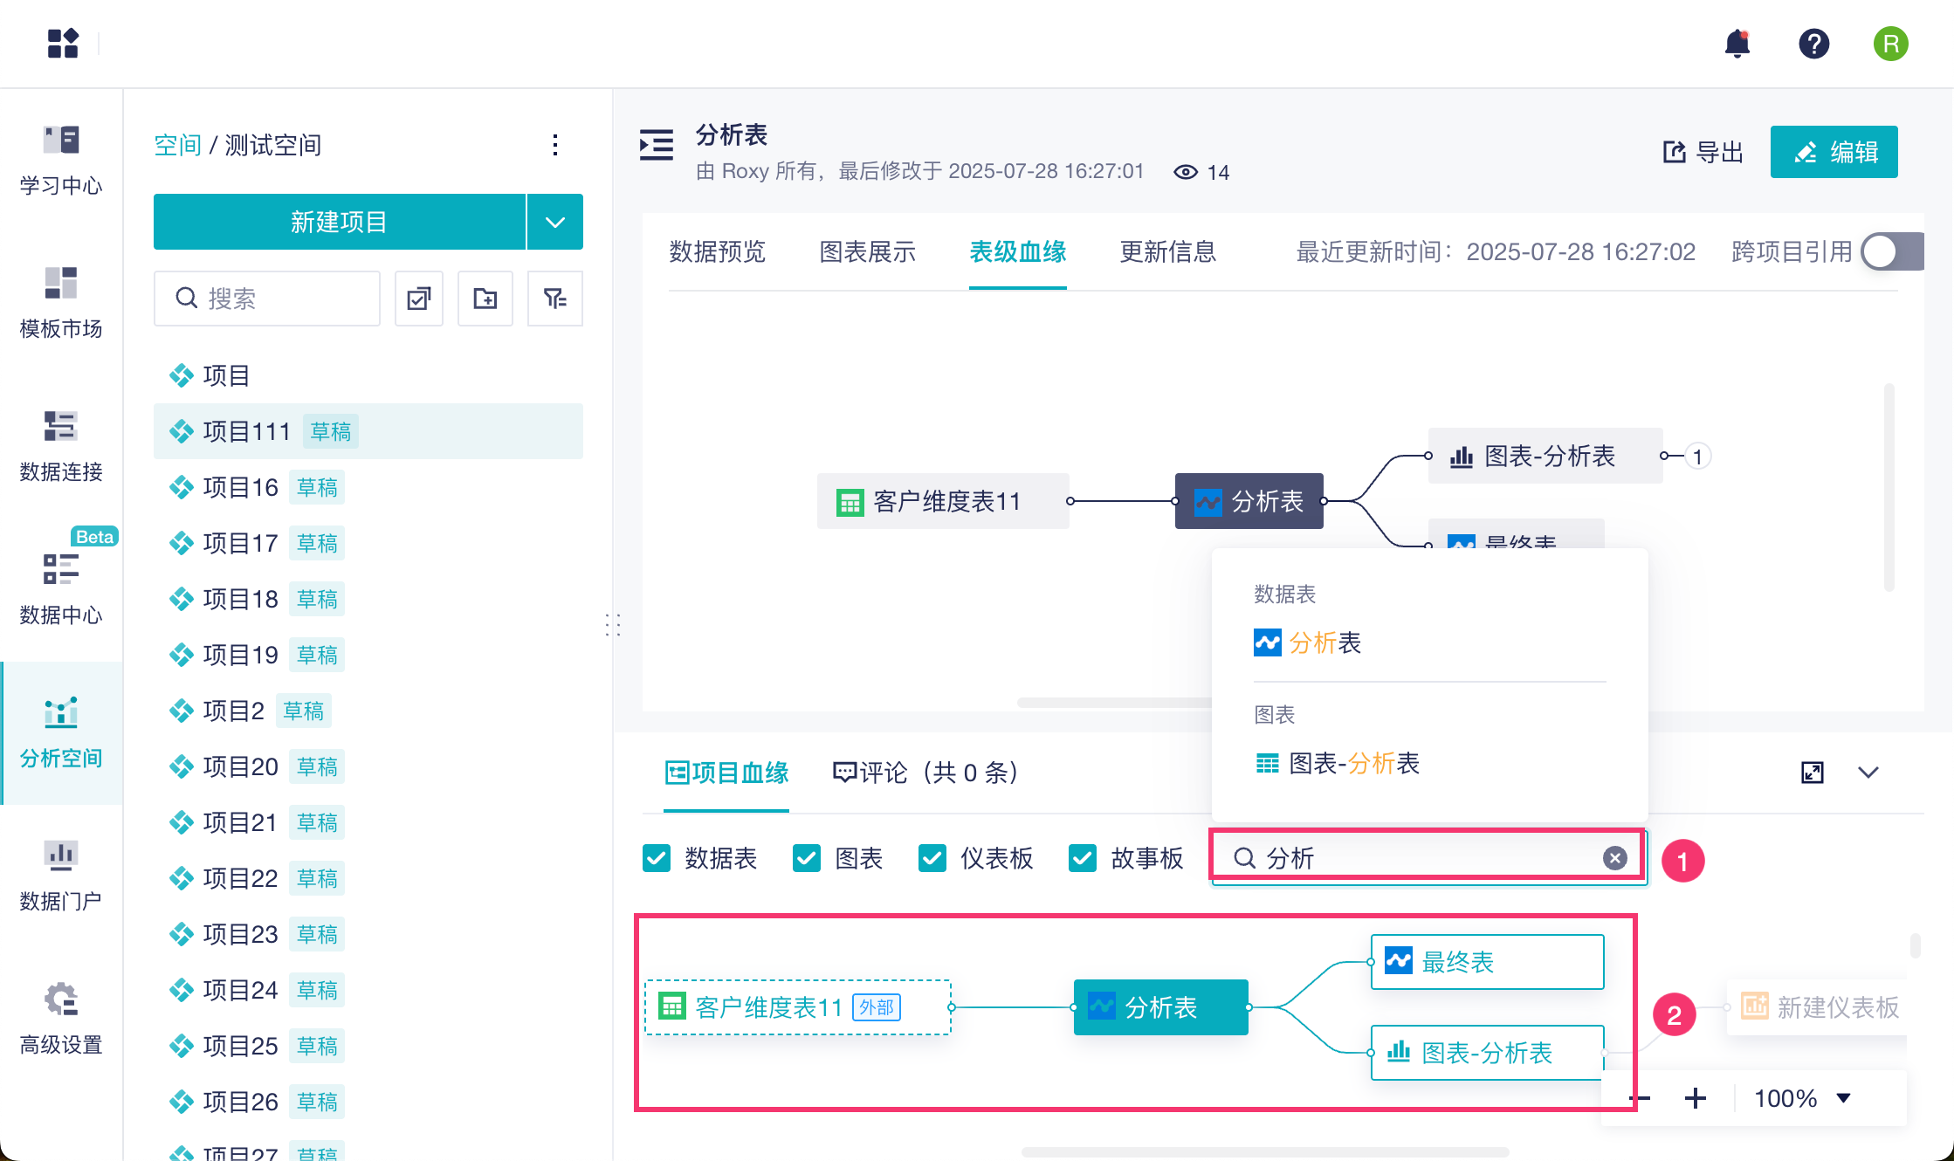Open the 100% zoom level dropdown
The image size is (1954, 1161).
point(1802,1098)
